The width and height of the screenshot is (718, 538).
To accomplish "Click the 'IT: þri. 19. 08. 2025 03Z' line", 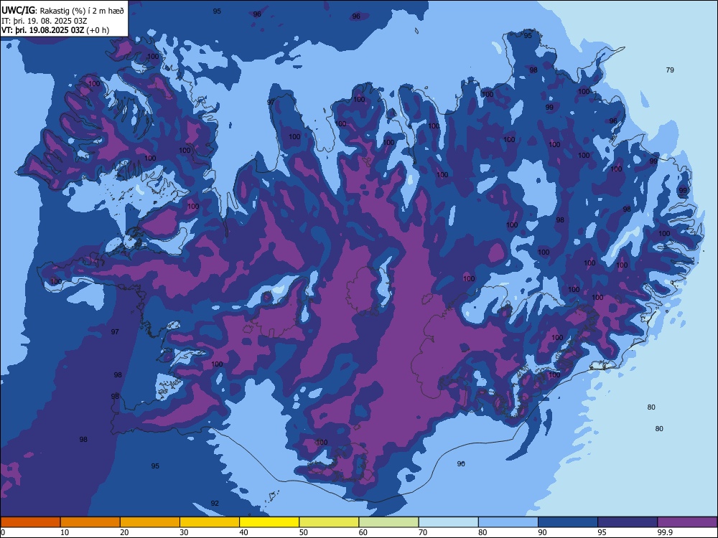I will click(x=45, y=21).
